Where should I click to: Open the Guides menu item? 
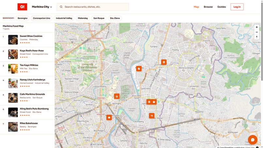(222, 7)
